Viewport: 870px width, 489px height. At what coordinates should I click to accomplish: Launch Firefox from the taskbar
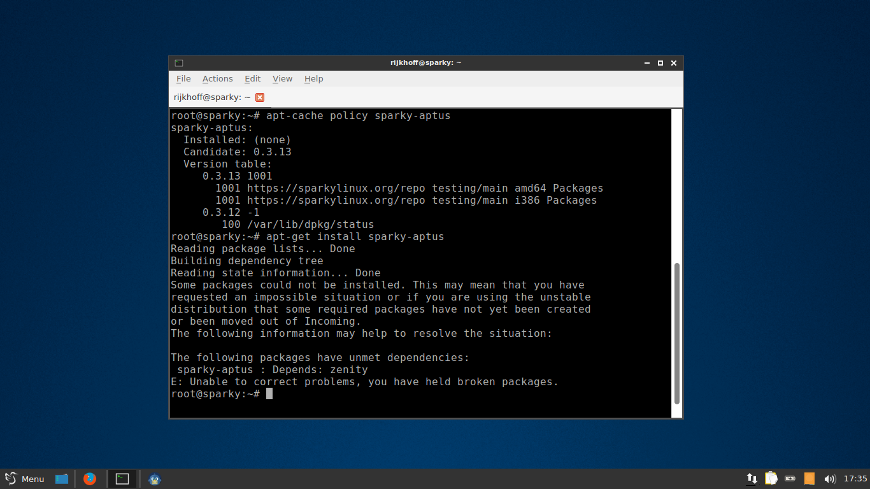tap(90, 479)
